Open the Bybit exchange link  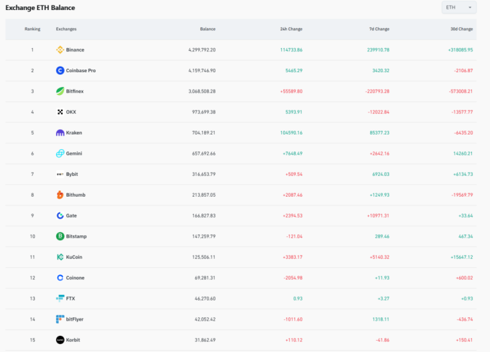click(72, 174)
